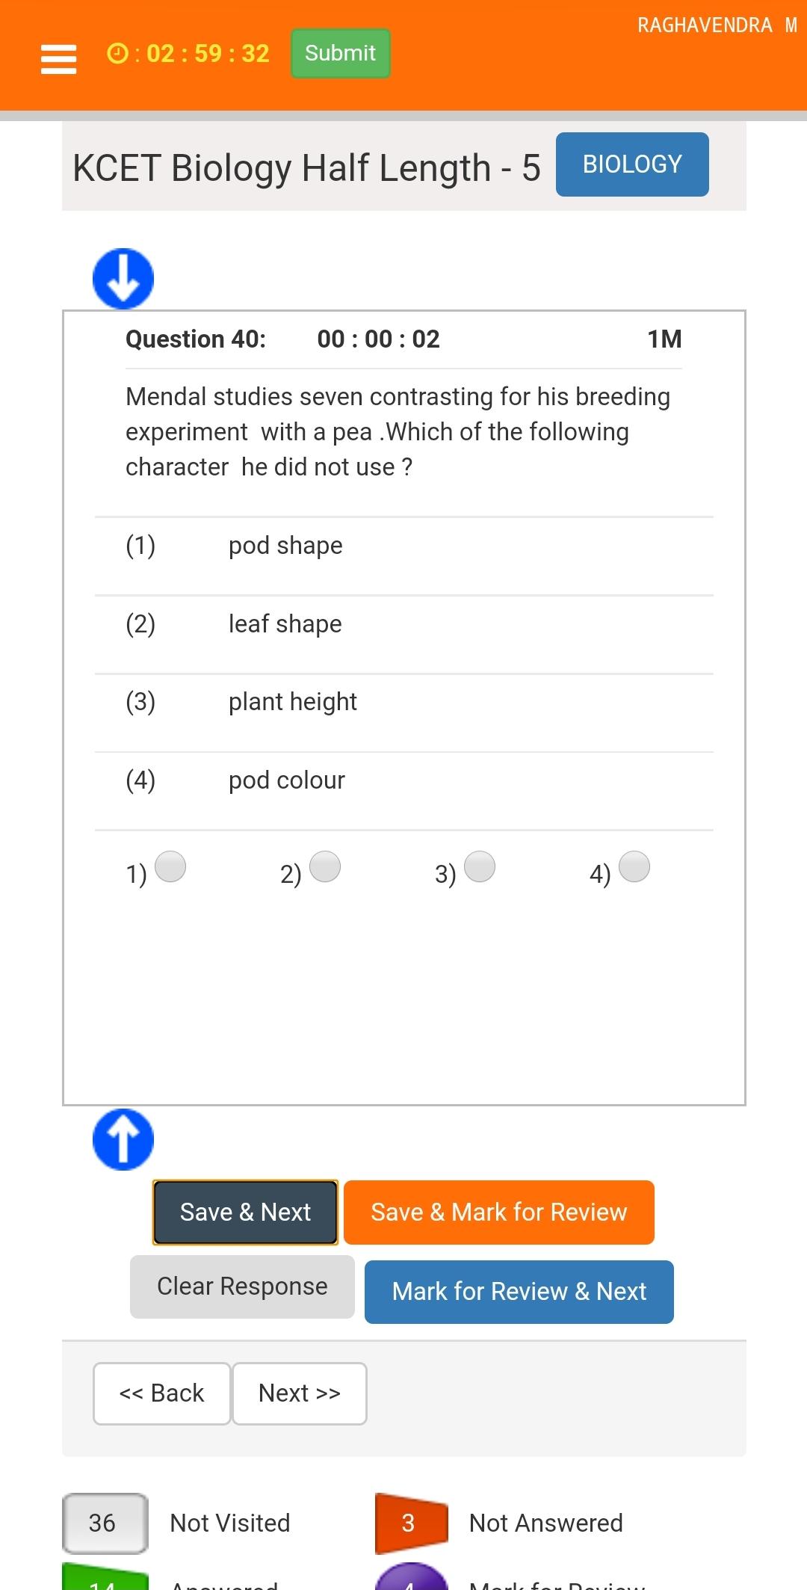Screen dimensions: 807x1590
Task: Click Mark for Review & Next
Action: pyautogui.click(x=519, y=1292)
